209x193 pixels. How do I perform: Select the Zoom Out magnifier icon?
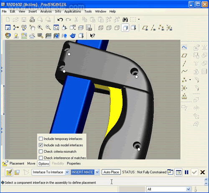coord(48,28)
